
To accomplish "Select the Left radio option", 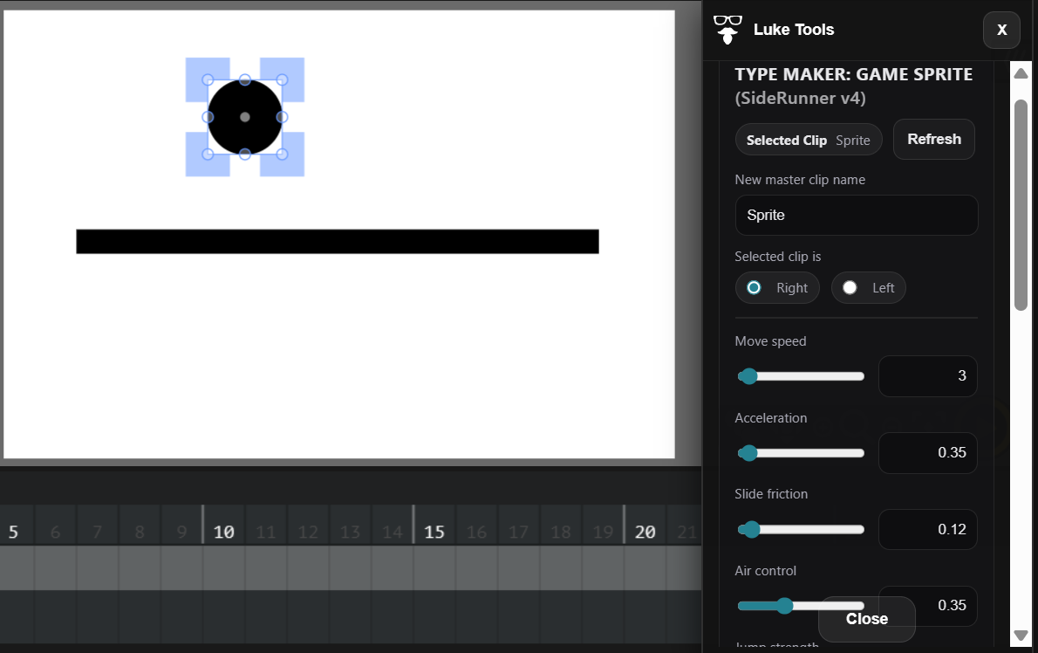I will click(x=850, y=288).
